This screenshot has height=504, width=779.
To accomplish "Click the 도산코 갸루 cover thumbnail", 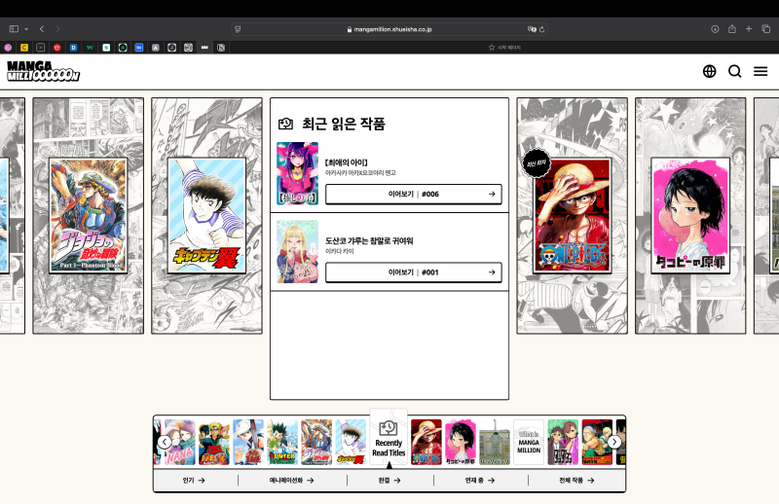I will [x=297, y=252].
